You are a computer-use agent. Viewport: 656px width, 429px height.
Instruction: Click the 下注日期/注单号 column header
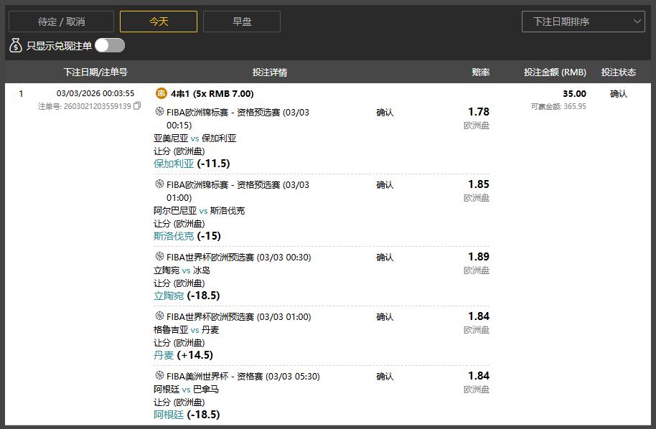(x=95, y=72)
